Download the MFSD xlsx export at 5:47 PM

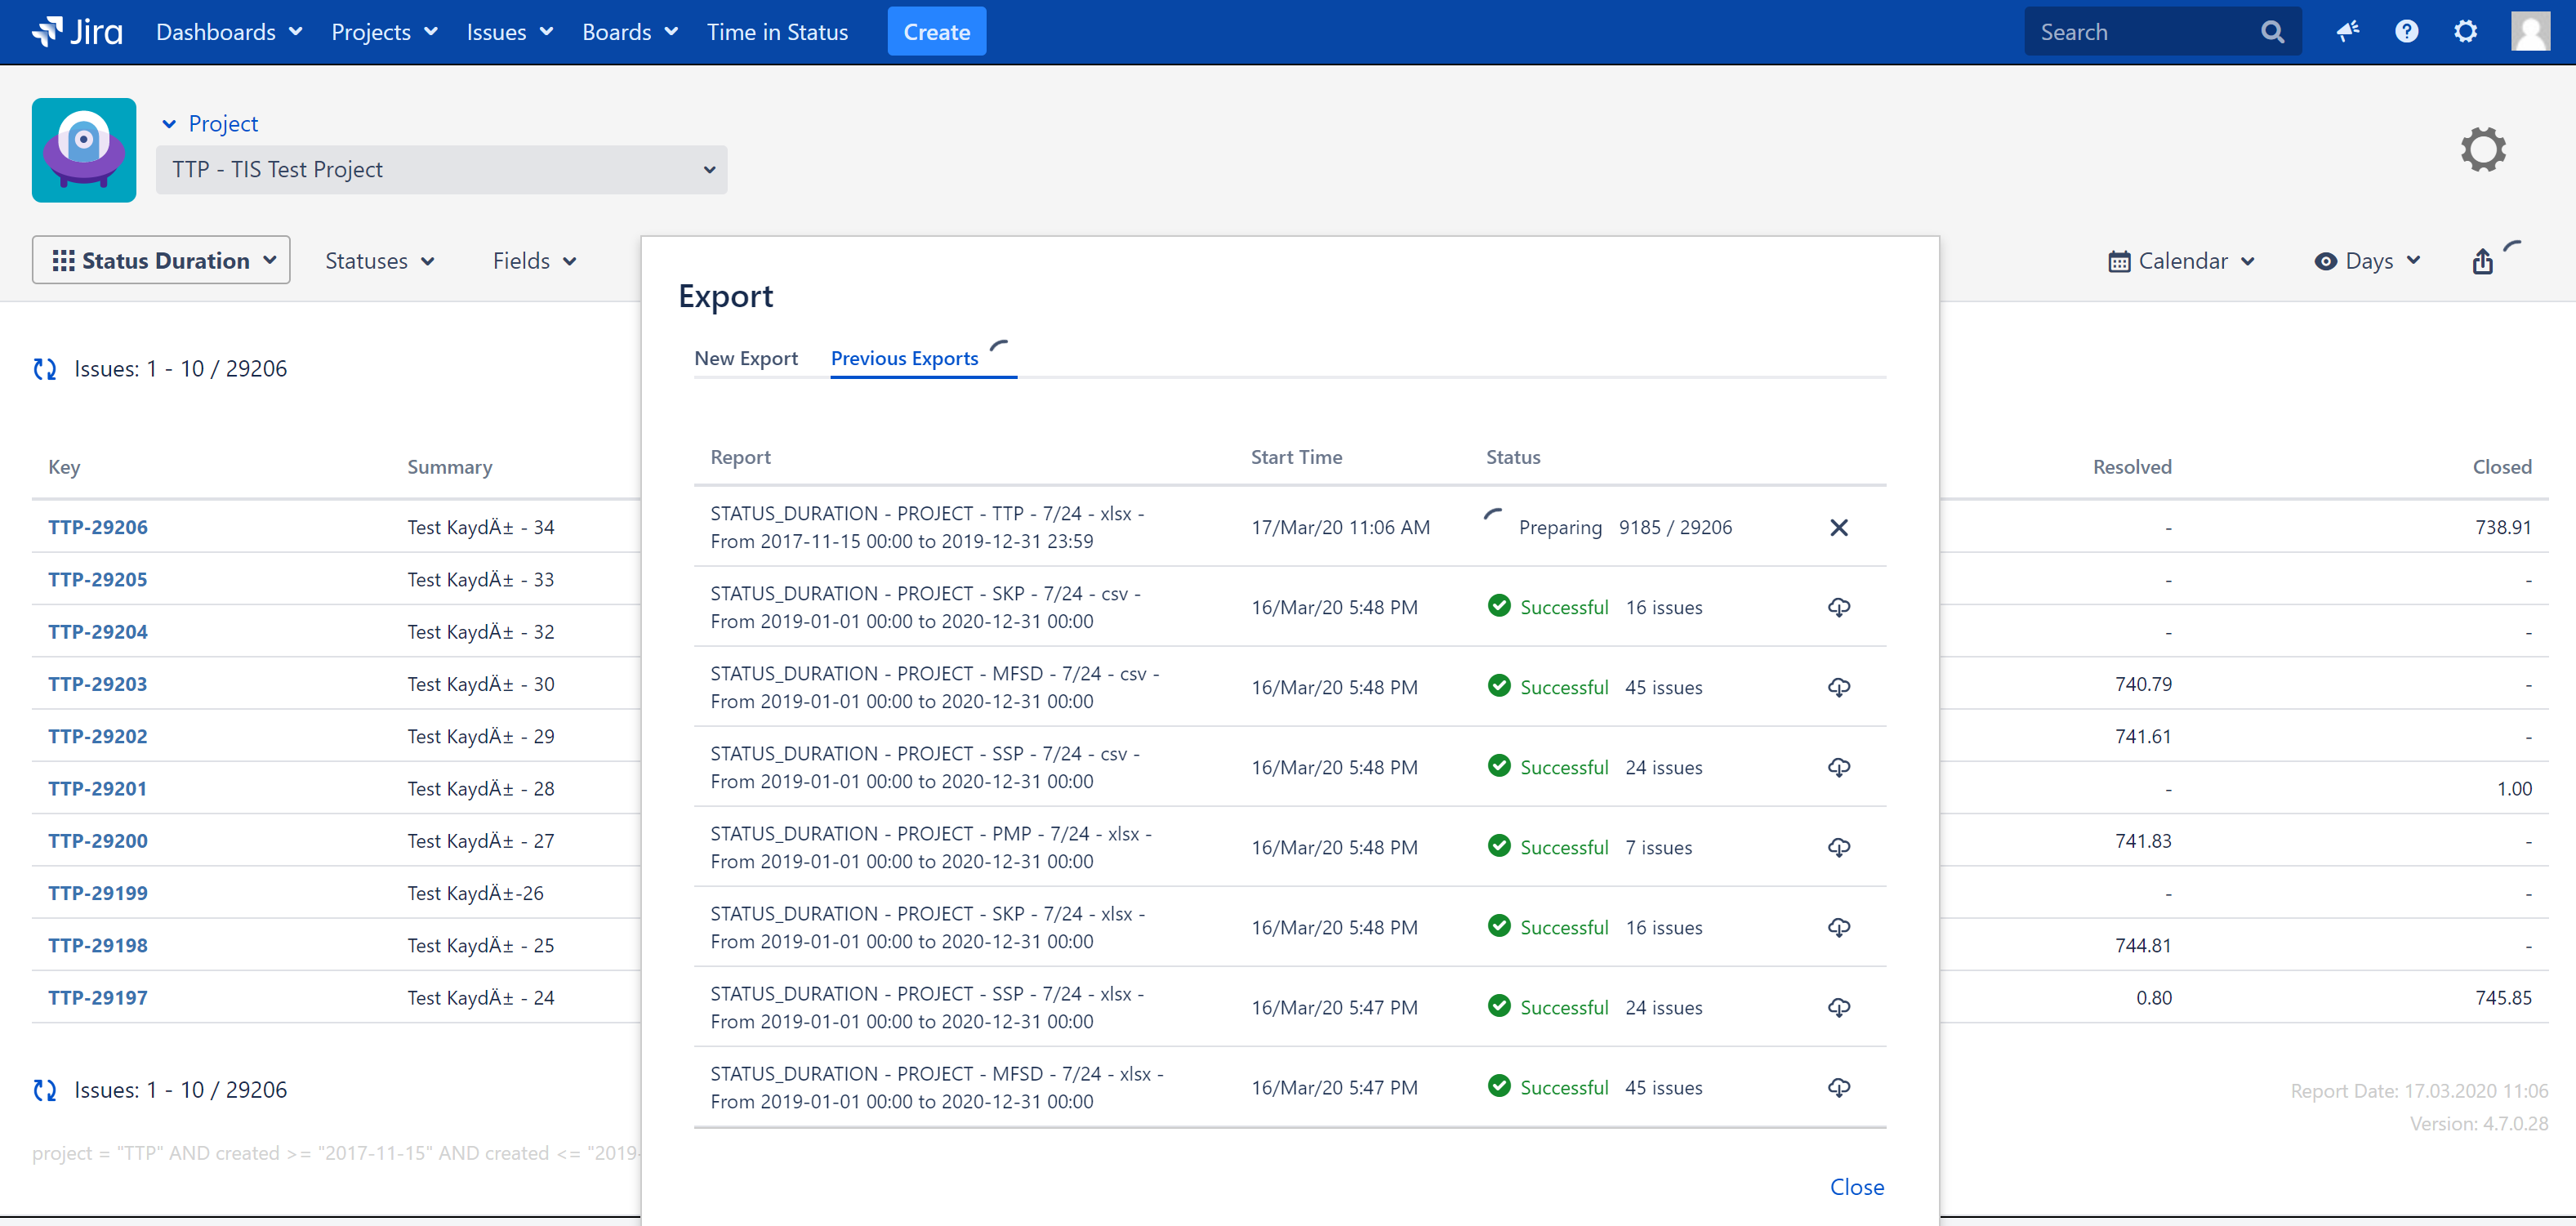pyautogui.click(x=1838, y=1087)
